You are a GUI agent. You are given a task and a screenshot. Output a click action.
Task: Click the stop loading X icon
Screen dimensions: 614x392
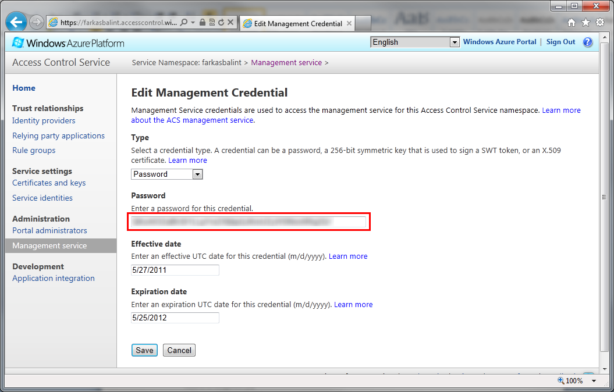click(x=230, y=22)
